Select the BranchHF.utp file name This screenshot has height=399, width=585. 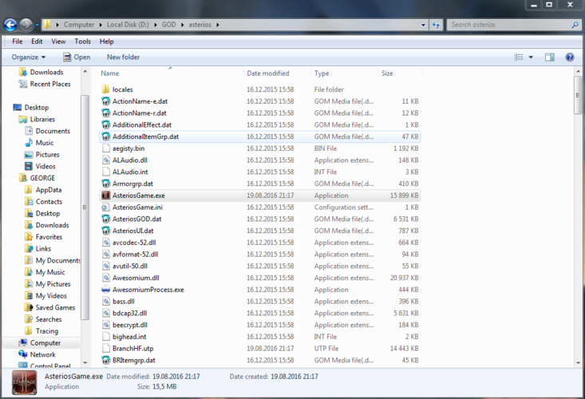click(x=132, y=348)
